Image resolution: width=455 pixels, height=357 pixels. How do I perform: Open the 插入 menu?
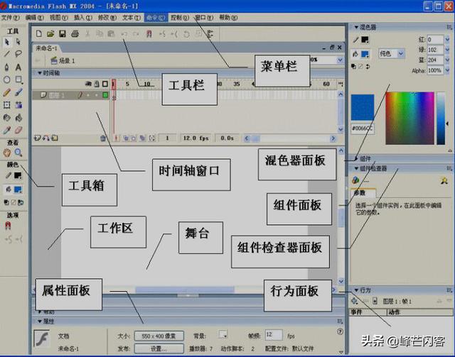(83, 18)
